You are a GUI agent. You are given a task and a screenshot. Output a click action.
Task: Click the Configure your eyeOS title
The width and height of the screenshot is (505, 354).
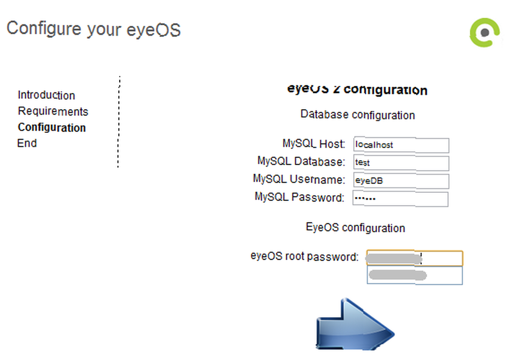coord(94,29)
